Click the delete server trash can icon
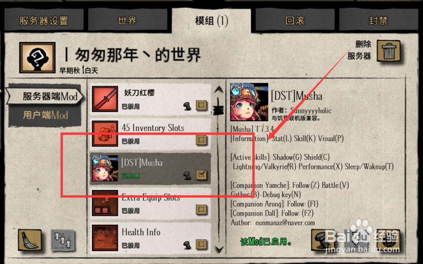 tap(389, 50)
